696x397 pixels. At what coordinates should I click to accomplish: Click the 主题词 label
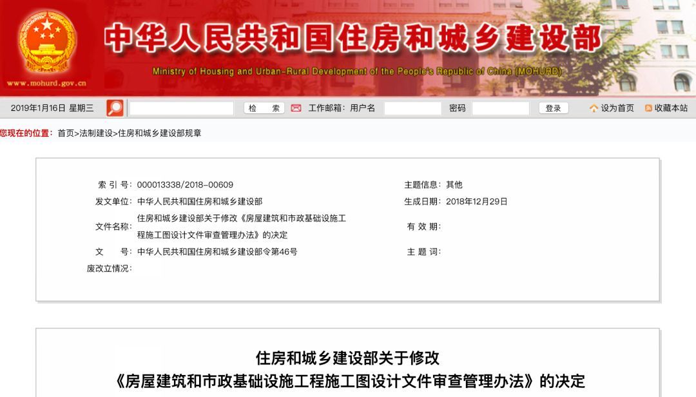pyautogui.click(x=423, y=252)
